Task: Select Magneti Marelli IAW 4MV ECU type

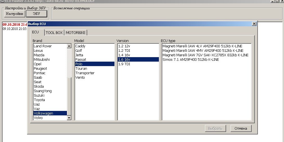Action: tap(207, 50)
